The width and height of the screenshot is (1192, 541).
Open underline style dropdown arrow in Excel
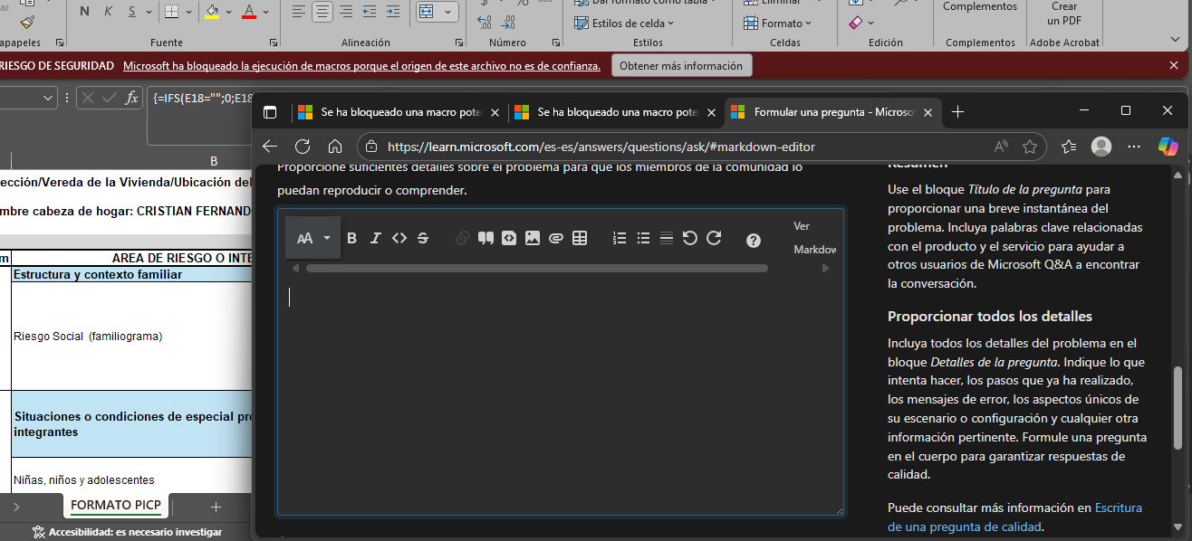point(149,12)
